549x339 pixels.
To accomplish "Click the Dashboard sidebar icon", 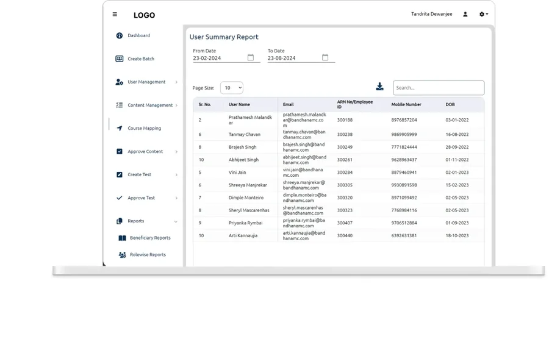I will click(x=120, y=36).
